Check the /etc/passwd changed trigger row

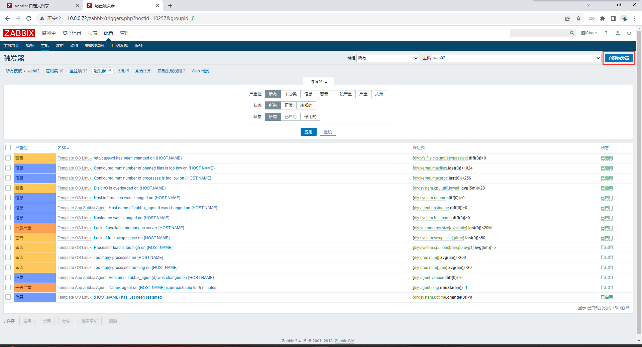pos(8,158)
